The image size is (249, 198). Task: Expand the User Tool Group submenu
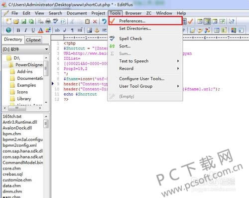pyautogui.click(x=145, y=86)
